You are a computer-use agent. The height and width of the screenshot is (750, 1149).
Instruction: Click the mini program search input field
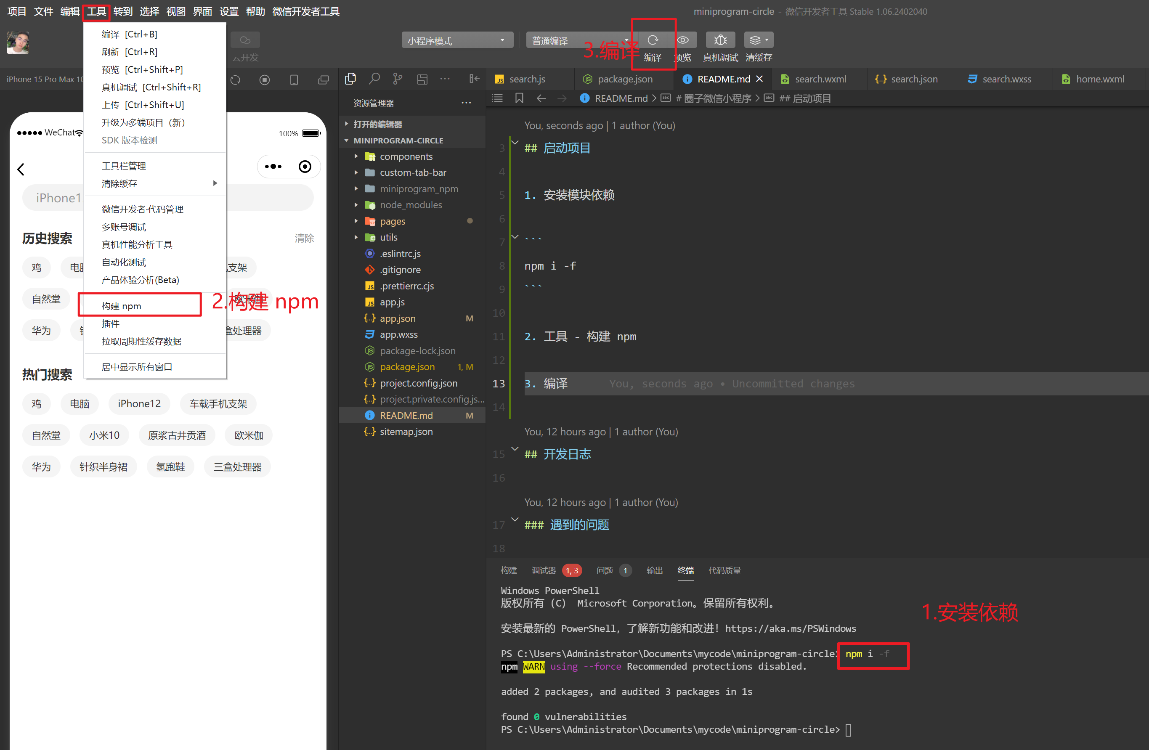coord(168,197)
